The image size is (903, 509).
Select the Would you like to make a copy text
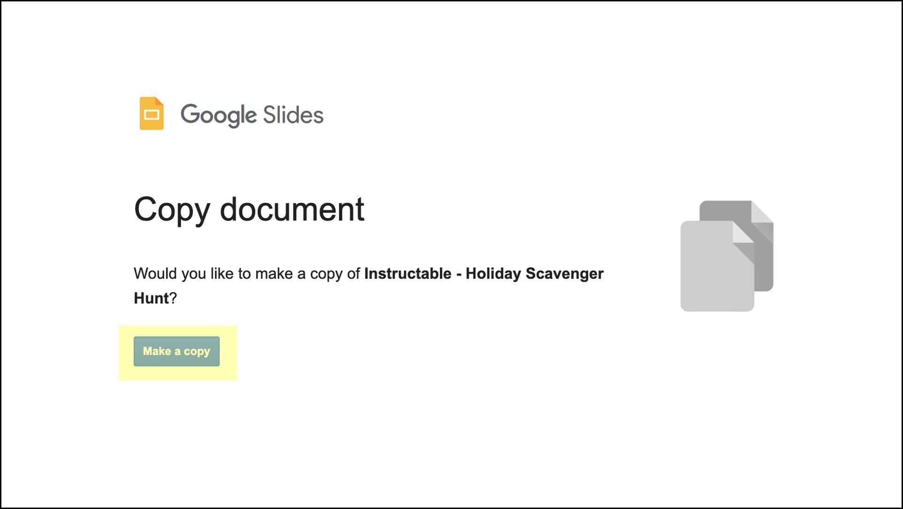point(244,273)
